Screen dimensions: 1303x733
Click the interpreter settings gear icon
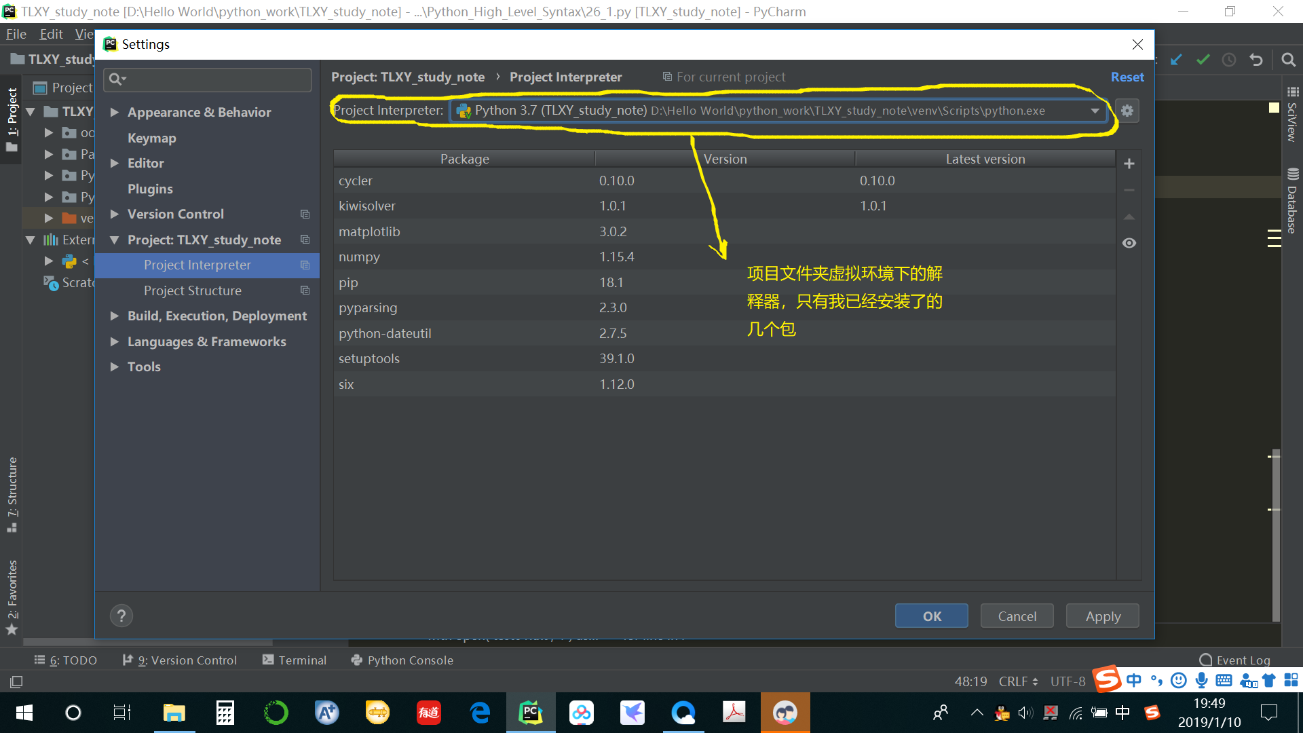point(1127,111)
